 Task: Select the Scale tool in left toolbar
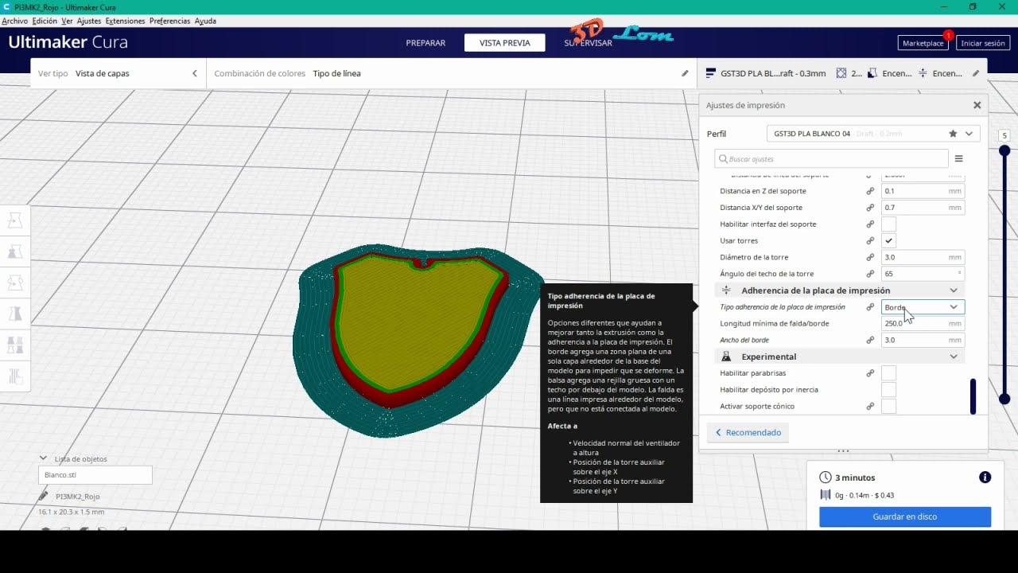15,251
